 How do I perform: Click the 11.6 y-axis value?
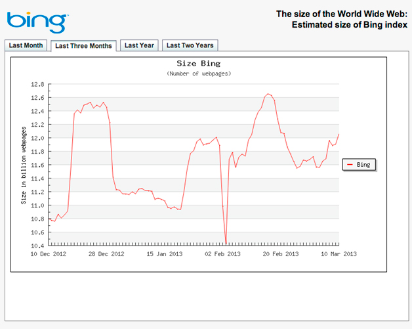(x=37, y=165)
